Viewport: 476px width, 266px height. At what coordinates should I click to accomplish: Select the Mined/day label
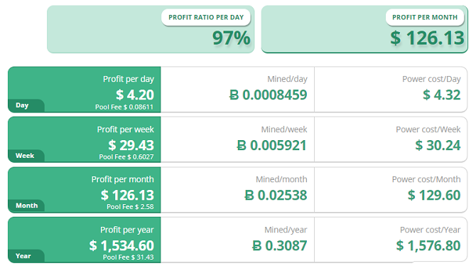[x=287, y=79]
